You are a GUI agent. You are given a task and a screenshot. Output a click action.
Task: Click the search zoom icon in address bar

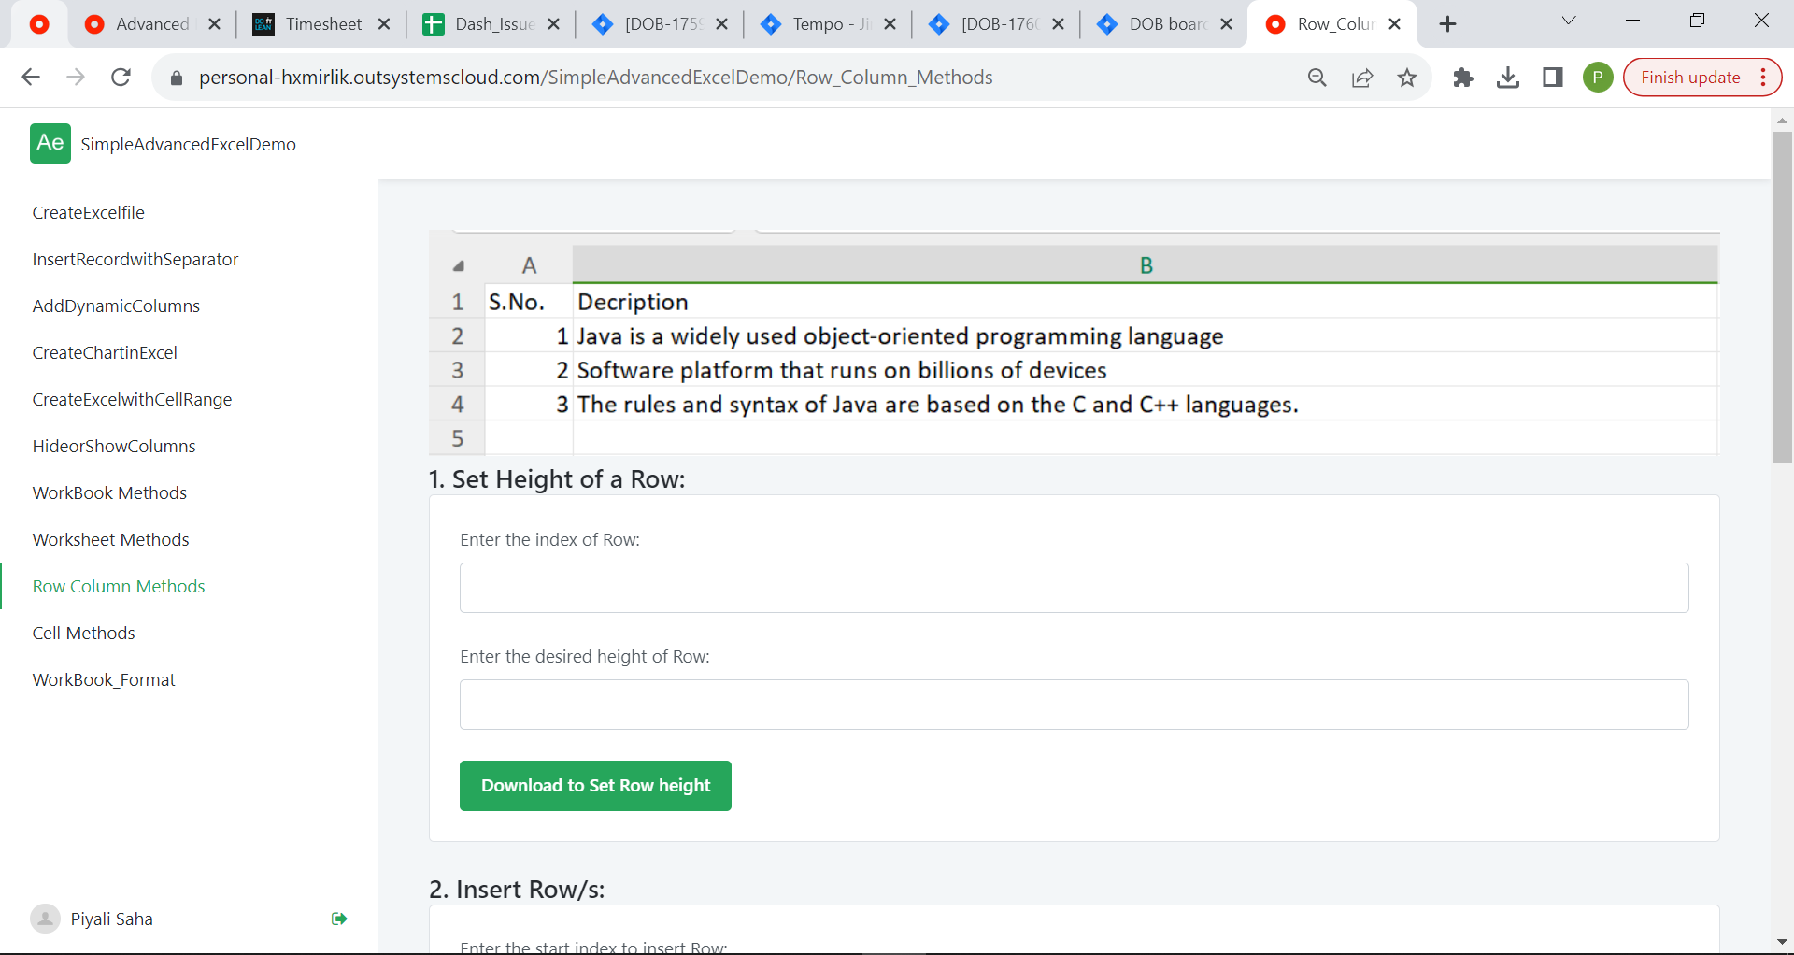tap(1317, 78)
